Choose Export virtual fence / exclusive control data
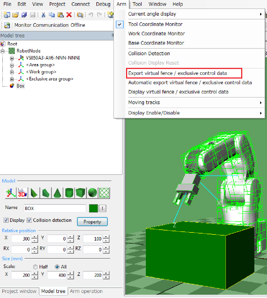The height and width of the screenshot is (298, 267). pyautogui.click(x=177, y=73)
